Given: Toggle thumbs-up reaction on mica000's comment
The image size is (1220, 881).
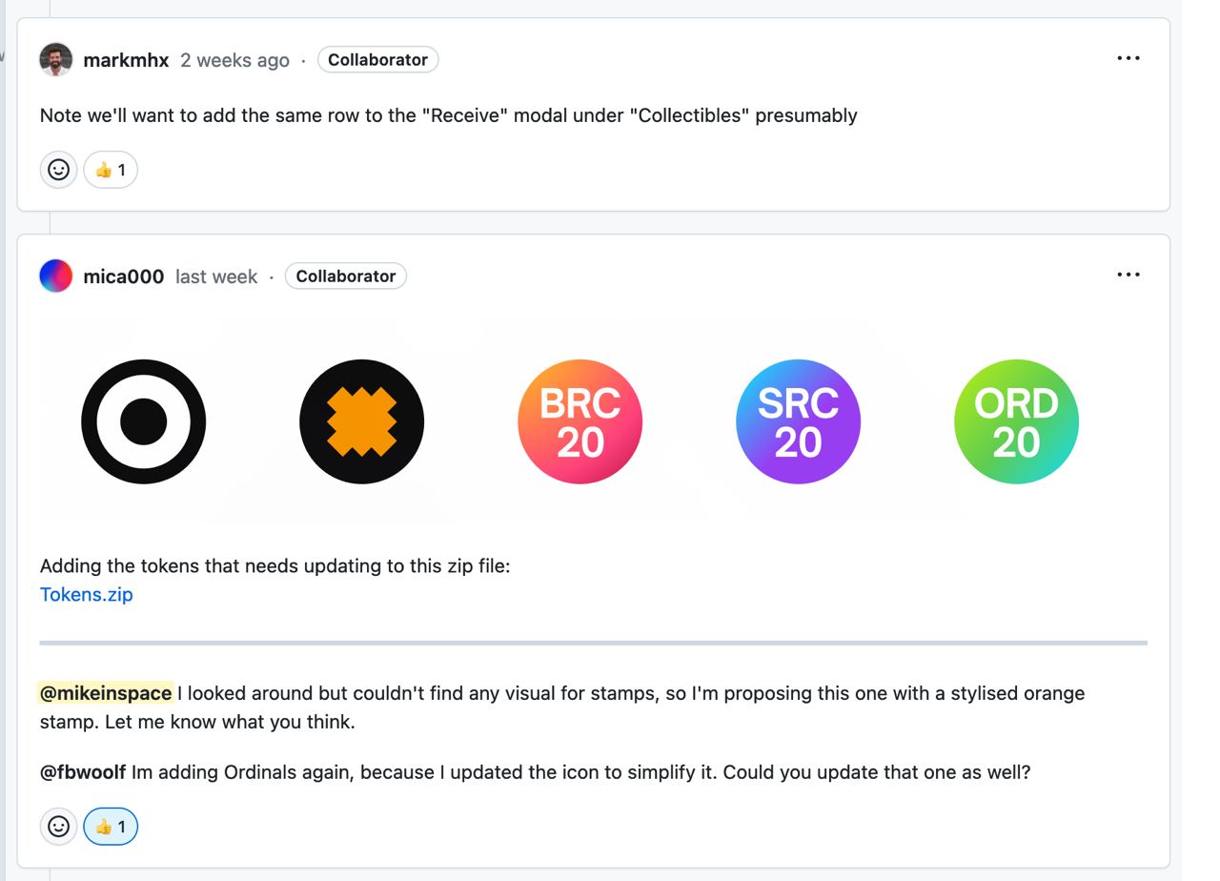Looking at the screenshot, I should click(111, 827).
